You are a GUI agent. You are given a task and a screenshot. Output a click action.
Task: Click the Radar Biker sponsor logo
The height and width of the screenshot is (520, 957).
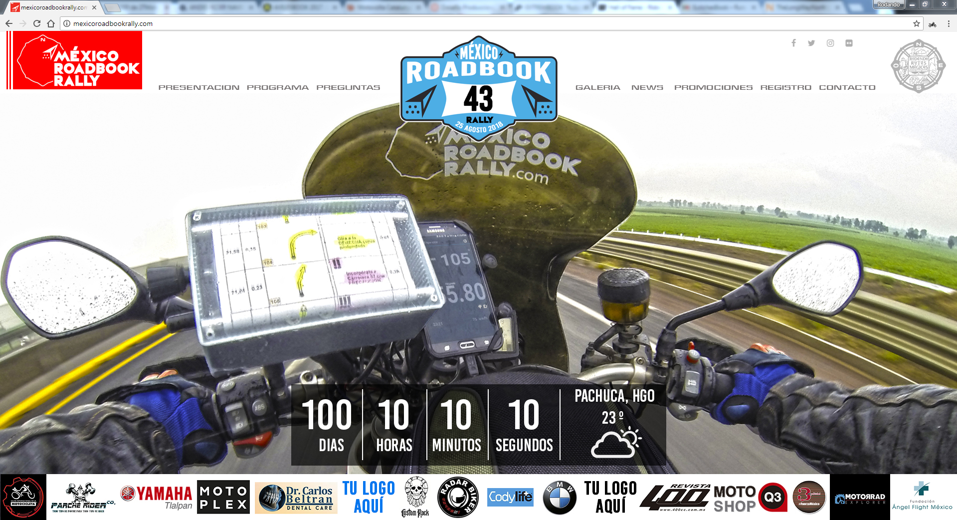[458, 497]
